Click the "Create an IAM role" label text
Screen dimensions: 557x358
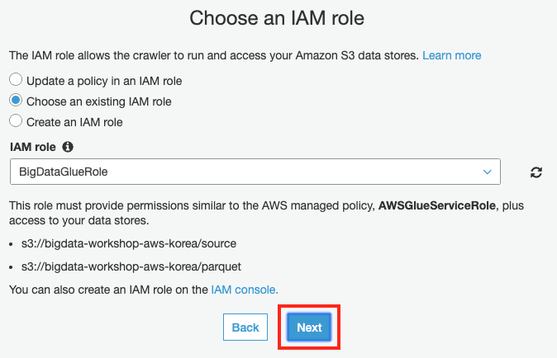(74, 122)
